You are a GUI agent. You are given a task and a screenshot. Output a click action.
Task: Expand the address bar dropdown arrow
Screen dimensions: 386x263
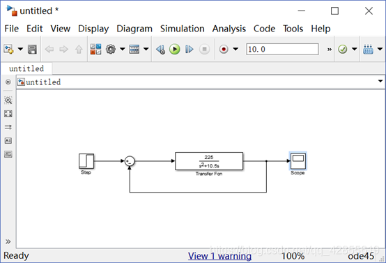(380, 81)
